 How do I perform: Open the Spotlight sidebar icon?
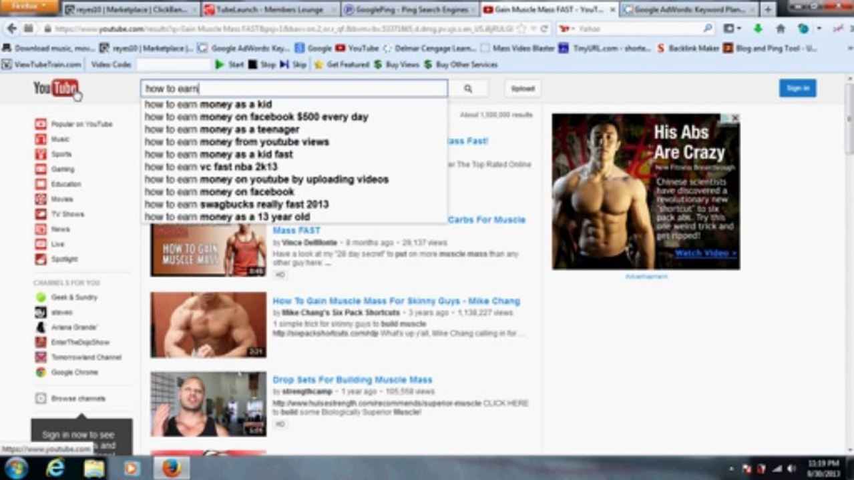point(41,259)
